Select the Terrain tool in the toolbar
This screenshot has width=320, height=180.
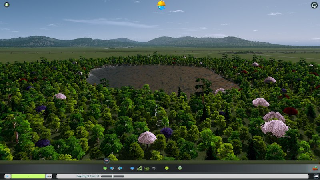tap(105, 168)
